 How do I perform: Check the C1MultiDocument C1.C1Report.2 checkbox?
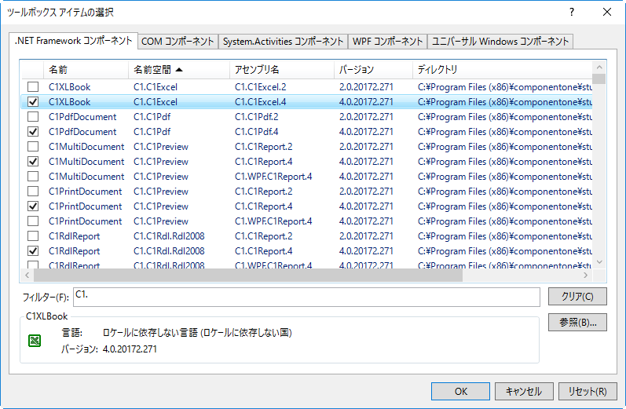click(33, 147)
